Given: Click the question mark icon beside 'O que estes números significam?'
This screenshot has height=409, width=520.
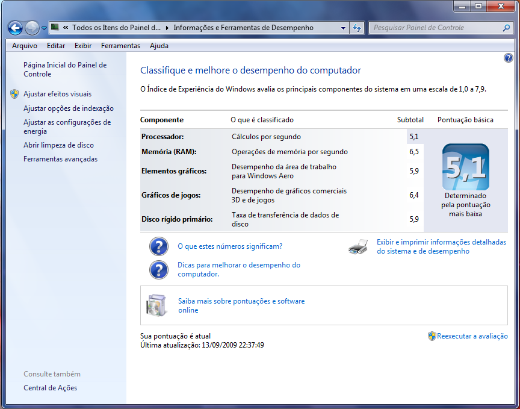Looking at the screenshot, I should (x=158, y=246).
